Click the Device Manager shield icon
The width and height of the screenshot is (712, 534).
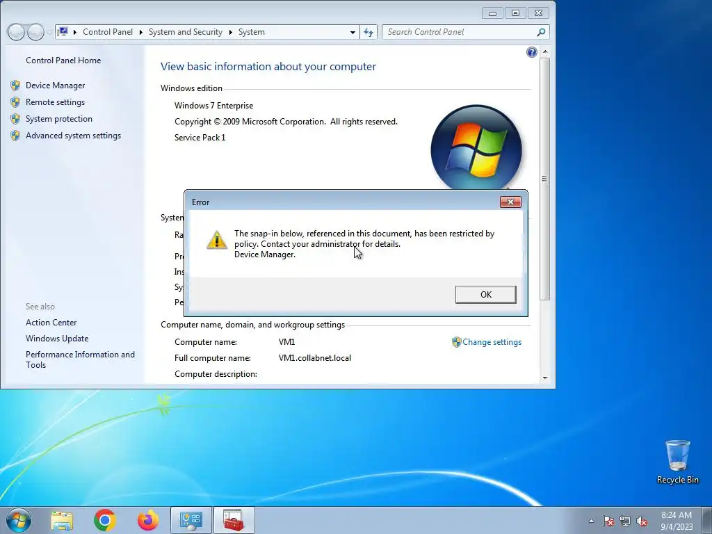pyautogui.click(x=15, y=86)
